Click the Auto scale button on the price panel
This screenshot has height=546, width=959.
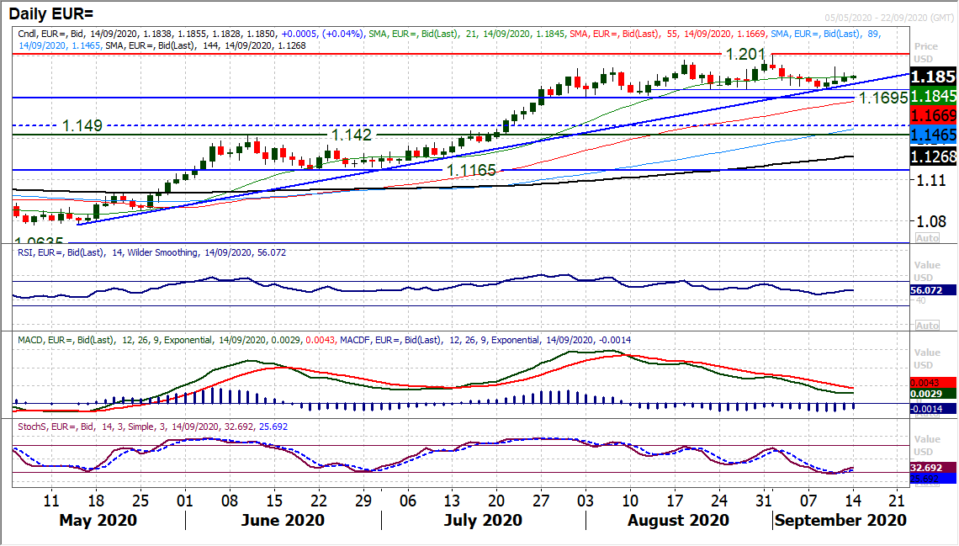point(927,238)
